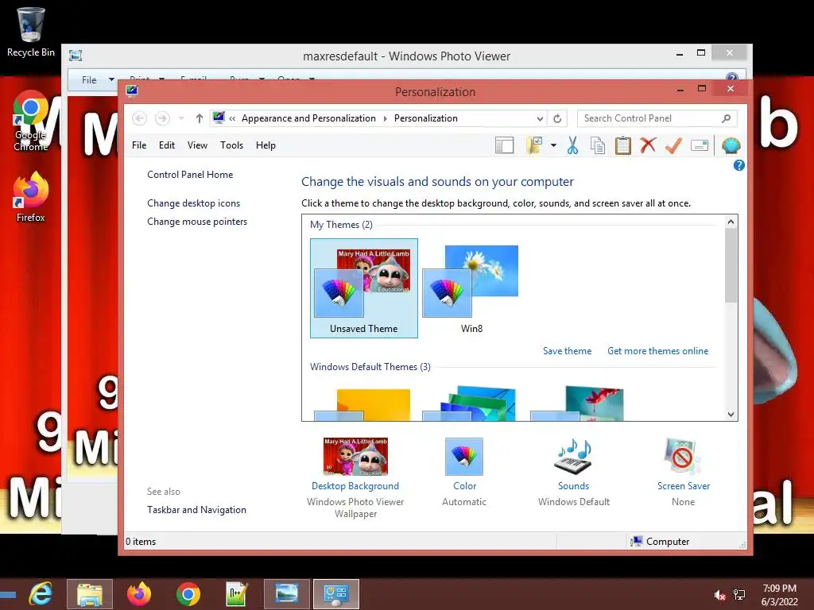
Task: Click the Rename toolbar icon
Action: point(700,146)
